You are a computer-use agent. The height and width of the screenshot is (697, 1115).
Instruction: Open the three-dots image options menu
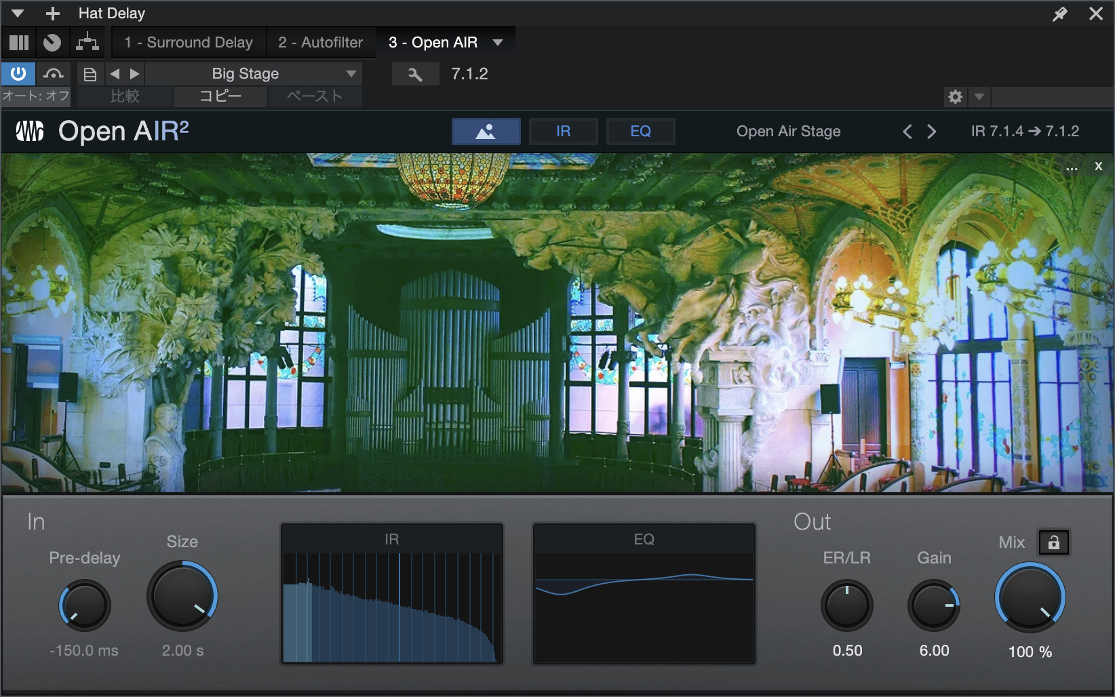tap(1072, 167)
